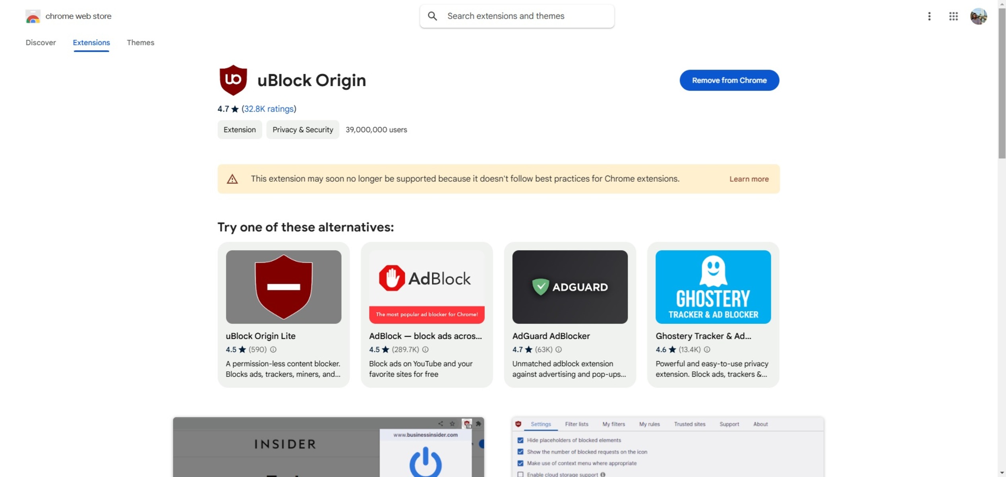Toggle Make use of context menu checkbox
1006x477 pixels.
520,463
